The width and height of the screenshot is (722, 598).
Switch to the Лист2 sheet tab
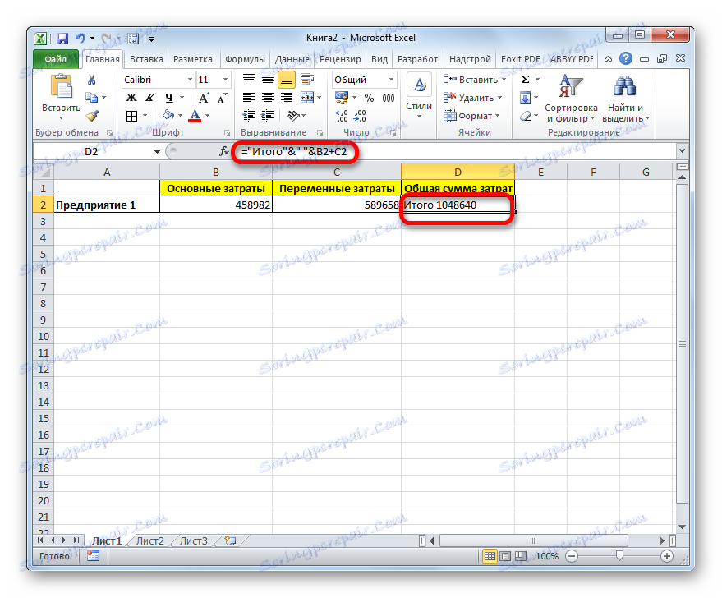[150, 540]
